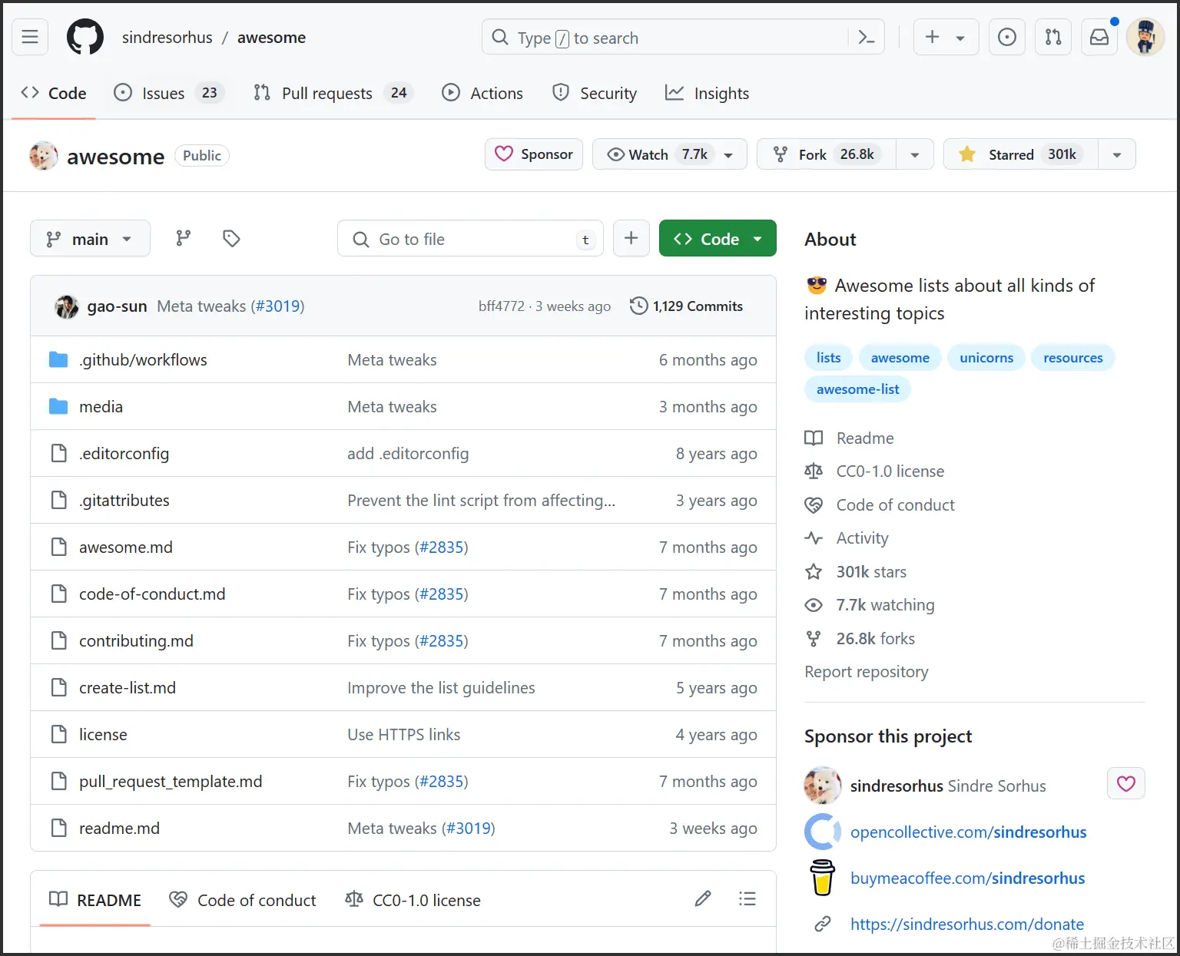
Task: Click the Type / to search box
Action: (667, 38)
